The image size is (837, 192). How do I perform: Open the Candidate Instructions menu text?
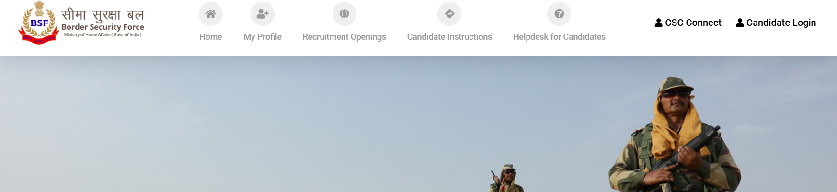coord(449,37)
